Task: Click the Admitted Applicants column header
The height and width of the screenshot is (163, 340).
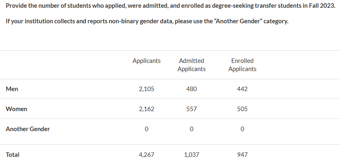Action: pos(192,65)
